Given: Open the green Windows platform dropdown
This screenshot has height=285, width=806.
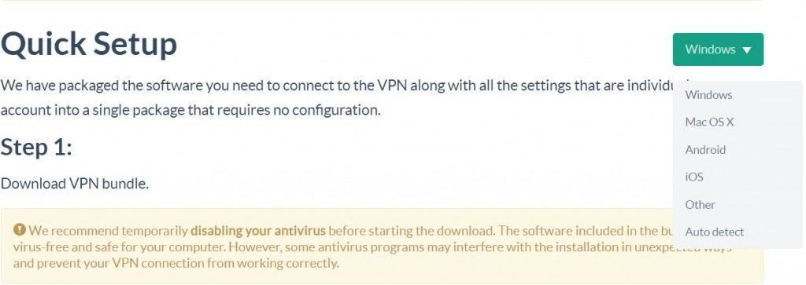Looking at the screenshot, I should click(x=718, y=49).
